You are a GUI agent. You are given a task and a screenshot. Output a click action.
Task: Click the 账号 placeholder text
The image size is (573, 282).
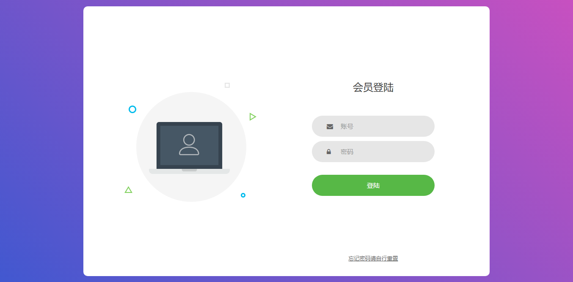(347, 126)
